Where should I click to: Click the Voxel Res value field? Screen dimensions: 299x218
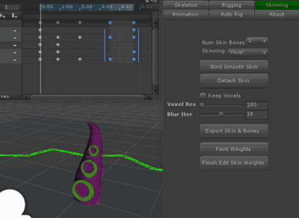(x=256, y=105)
